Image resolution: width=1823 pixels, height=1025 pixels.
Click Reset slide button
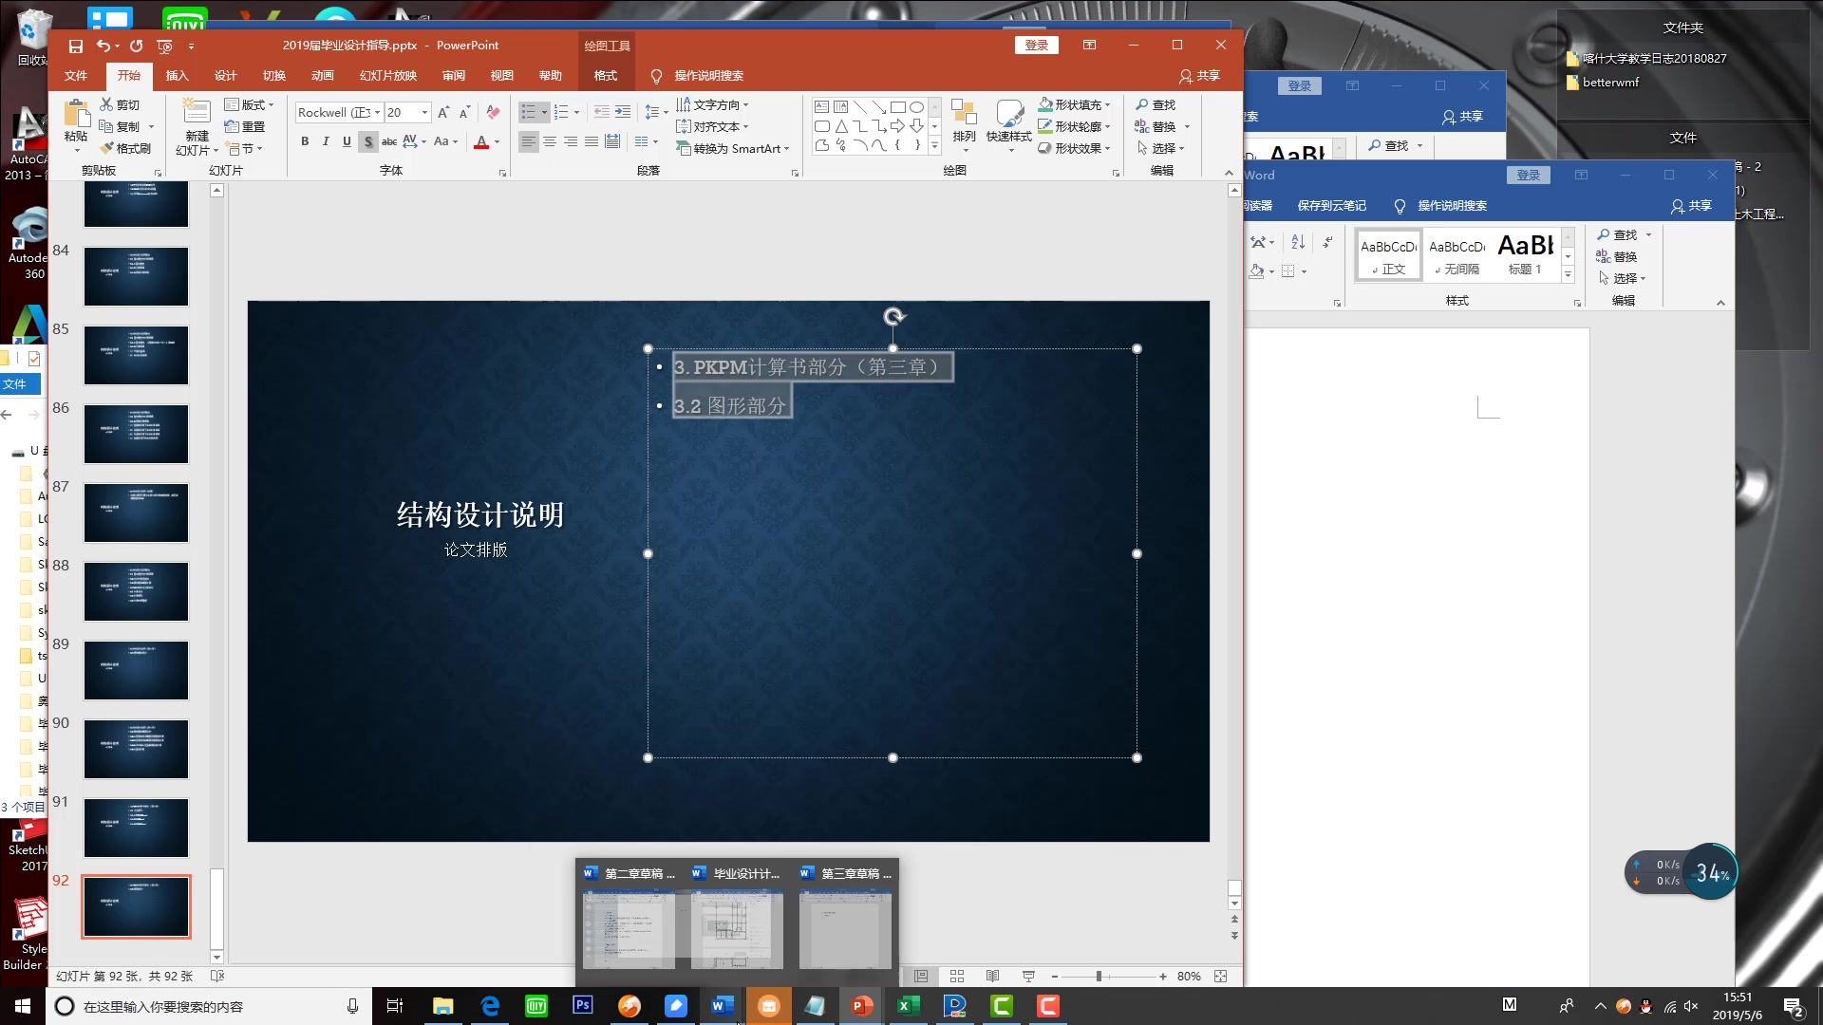pyautogui.click(x=245, y=126)
